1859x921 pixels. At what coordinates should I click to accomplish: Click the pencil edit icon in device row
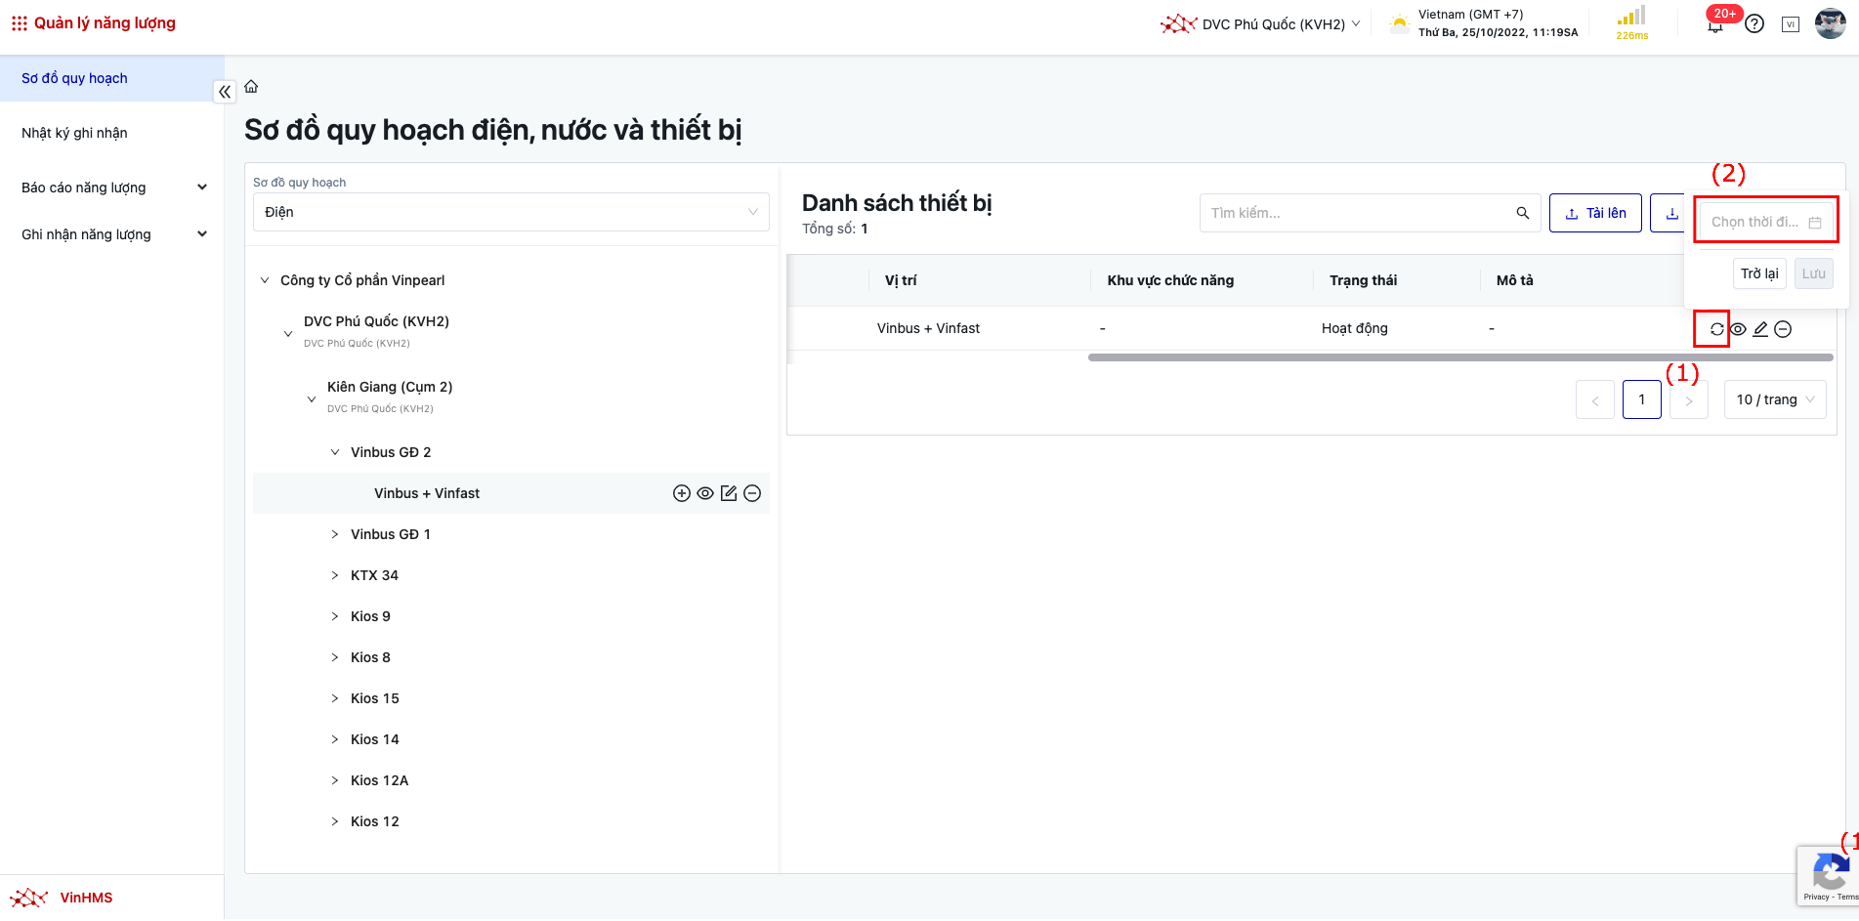(x=1760, y=329)
